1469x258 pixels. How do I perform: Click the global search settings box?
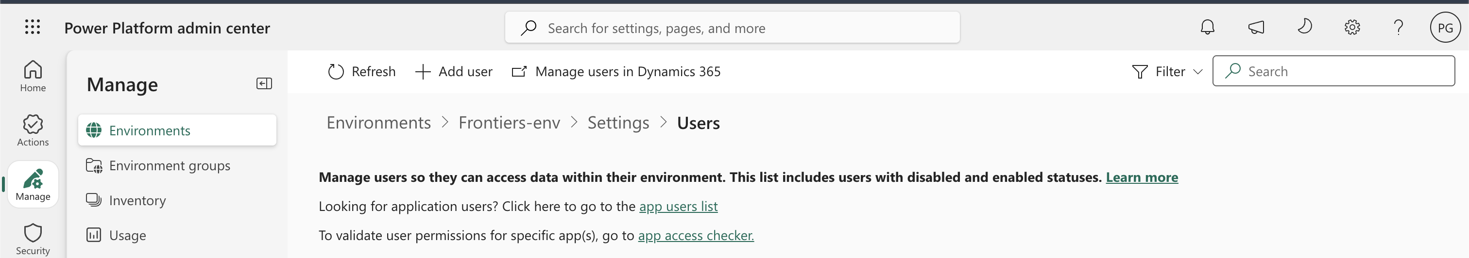click(732, 28)
